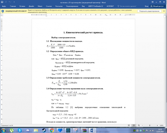Click the NVIDIA tray icon
Viewport: 167px width, 133px height.
[x=134, y=131]
